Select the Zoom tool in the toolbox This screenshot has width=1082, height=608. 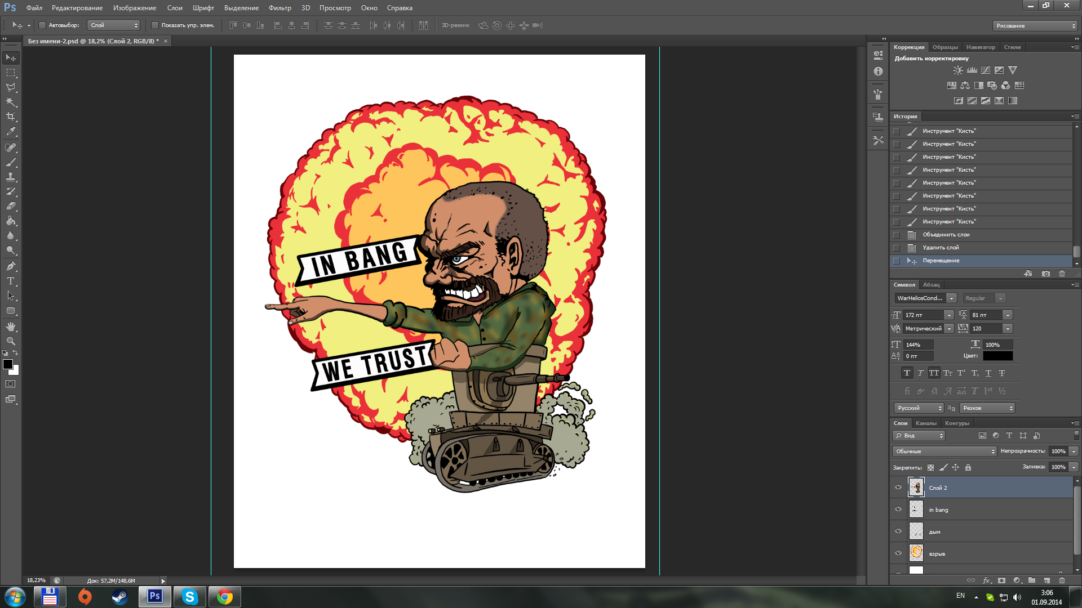11,341
